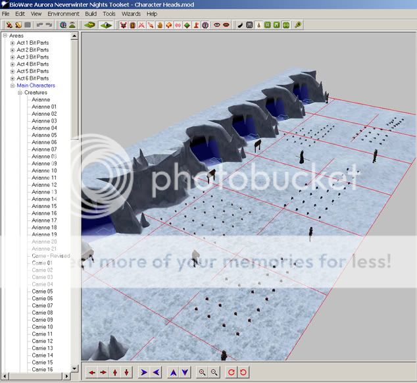417x383 pixels.
Task: Select Carrie 10 in the creature list
Action: point(42,327)
